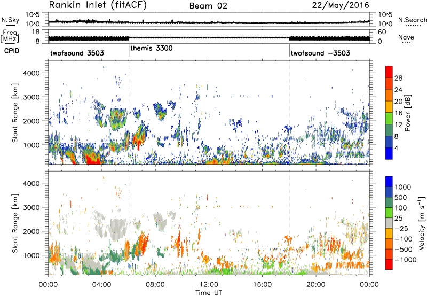Image resolution: width=427 pixels, height=296 pixels.
Task: Click the red bottom of velocity color bar
Action: (x=389, y=264)
